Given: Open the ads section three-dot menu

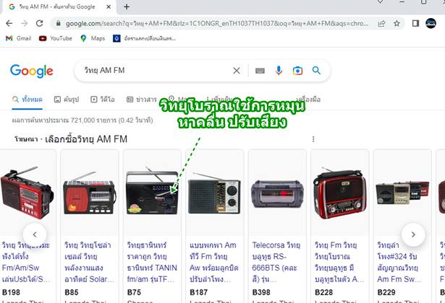Looking at the screenshot, I should click(x=313, y=139).
